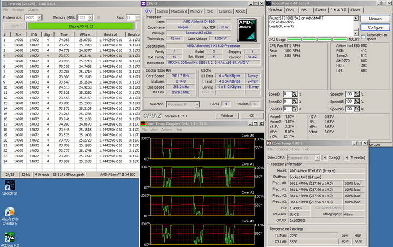The width and height of the screenshot is (393, 247).
Task: Switch to the Memory tab in CPU-Z
Action: tap(196, 11)
